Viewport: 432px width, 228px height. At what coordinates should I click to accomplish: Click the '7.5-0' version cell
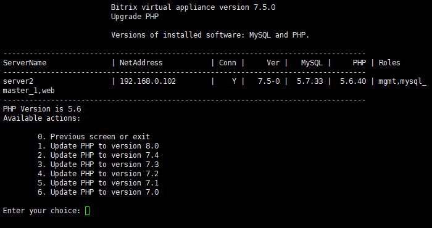coord(268,81)
